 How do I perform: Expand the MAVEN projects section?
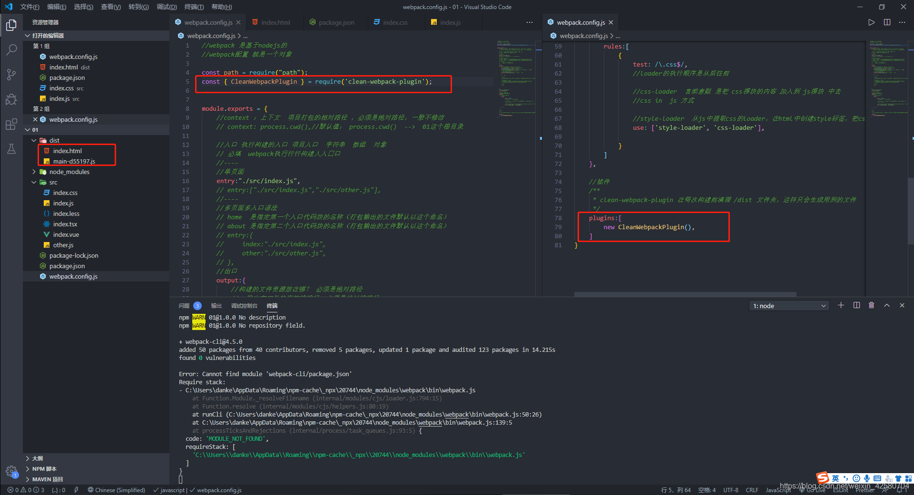pos(96,479)
